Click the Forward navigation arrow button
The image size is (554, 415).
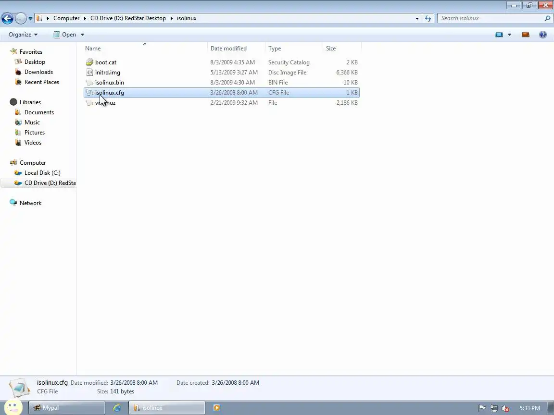click(21, 18)
